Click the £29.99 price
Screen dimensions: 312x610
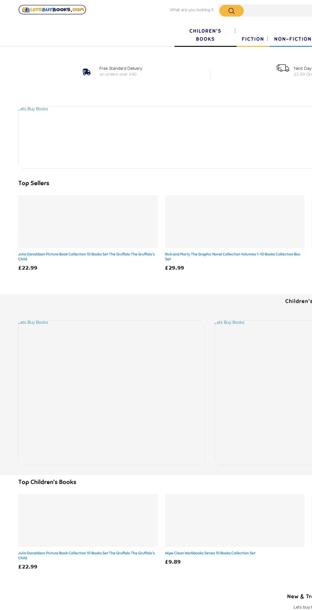[x=175, y=268]
